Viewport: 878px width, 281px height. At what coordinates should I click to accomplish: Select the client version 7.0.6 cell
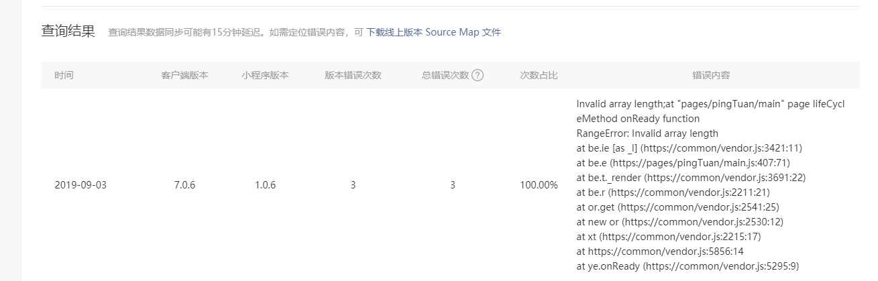184,185
